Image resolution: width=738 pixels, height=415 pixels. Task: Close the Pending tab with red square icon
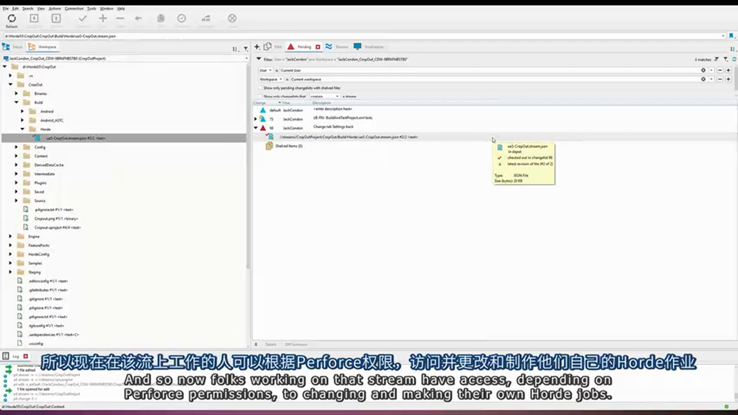318,47
